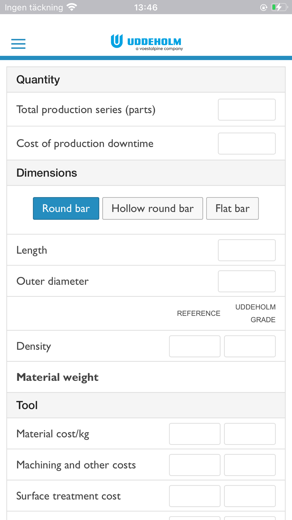The width and height of the screenshot is (292, 520).
Task: Select Reference Surface treatment cost field
Action: pyautogui.click(x=195, y=496)
